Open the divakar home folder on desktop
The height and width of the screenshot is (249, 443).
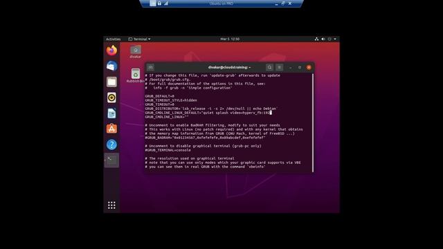136,52
